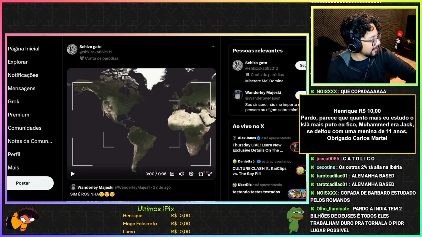Open Notificações in the sidebar
The image size is (422, 237).
click(x=23, y=75)
